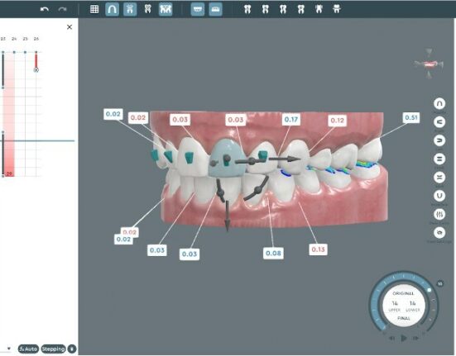456x356 pixels.
Task: Click the stage dial slider knob
Action: tap(430, 290)
